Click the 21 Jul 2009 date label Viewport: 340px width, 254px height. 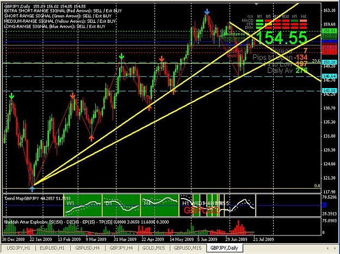(x=264, y=239)
